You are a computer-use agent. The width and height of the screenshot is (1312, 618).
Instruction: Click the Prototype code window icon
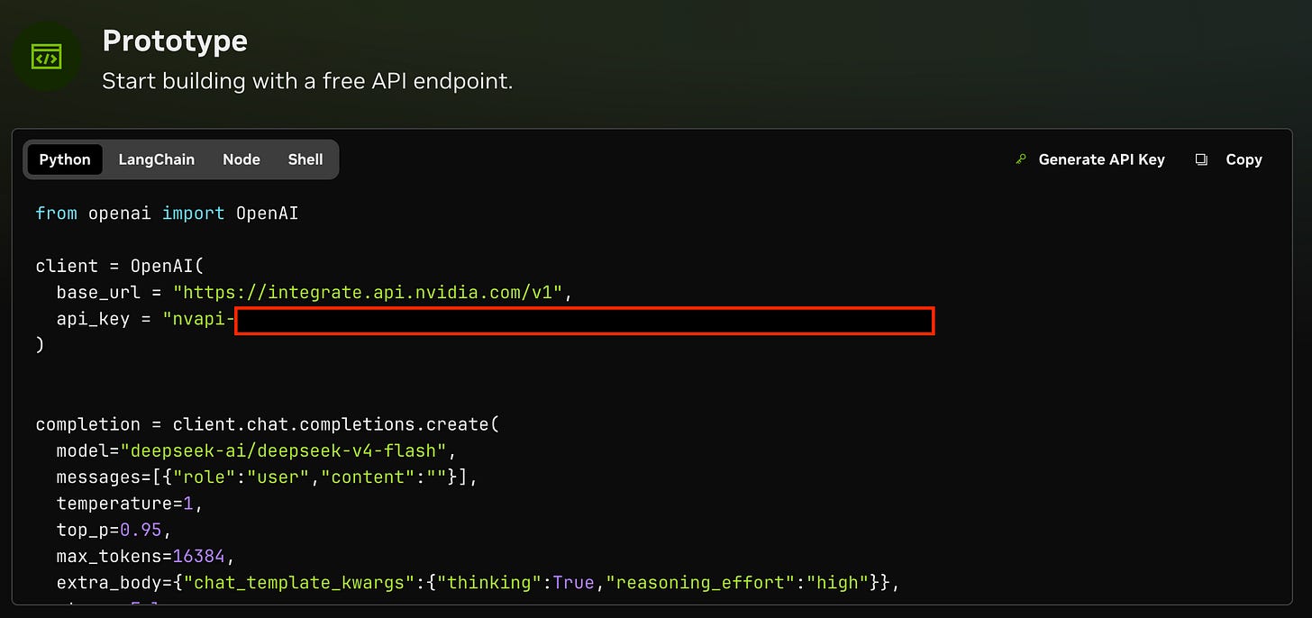(45, 57)
